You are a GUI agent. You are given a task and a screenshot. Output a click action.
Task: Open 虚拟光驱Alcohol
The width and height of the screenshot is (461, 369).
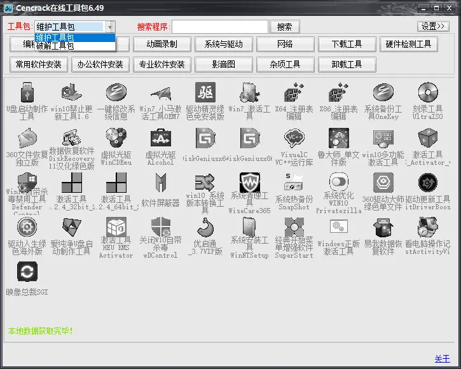[160, 137]
